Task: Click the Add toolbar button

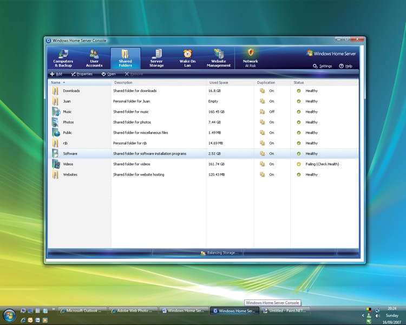Action: pyautogui.click(x=56, y=74)
